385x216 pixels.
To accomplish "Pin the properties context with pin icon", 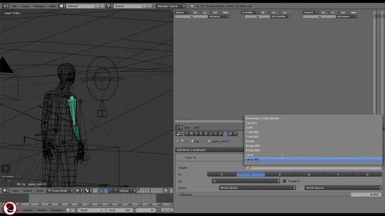I will pyautogui.click(x=177, y=141).
